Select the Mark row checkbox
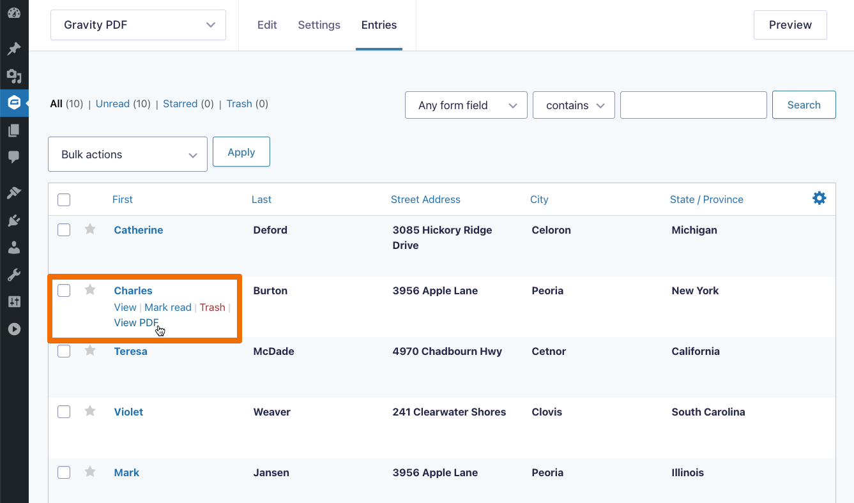 pos(64,472)
